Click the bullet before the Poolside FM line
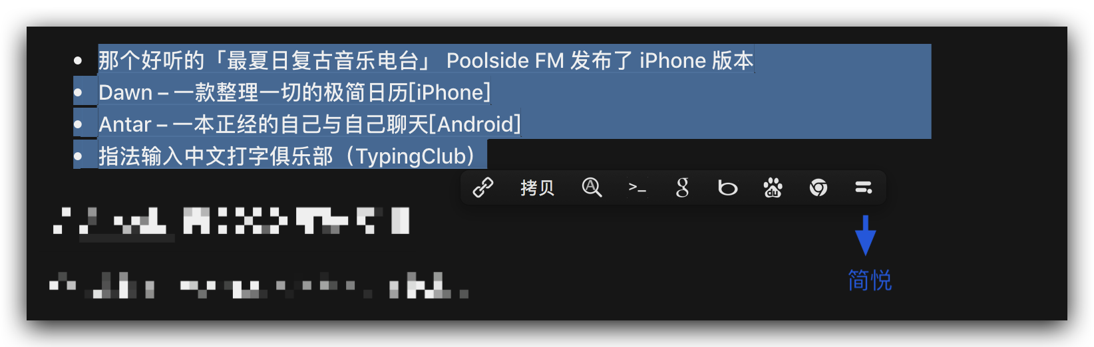Viewport: 1094px width, 347px height. [78, 60]
